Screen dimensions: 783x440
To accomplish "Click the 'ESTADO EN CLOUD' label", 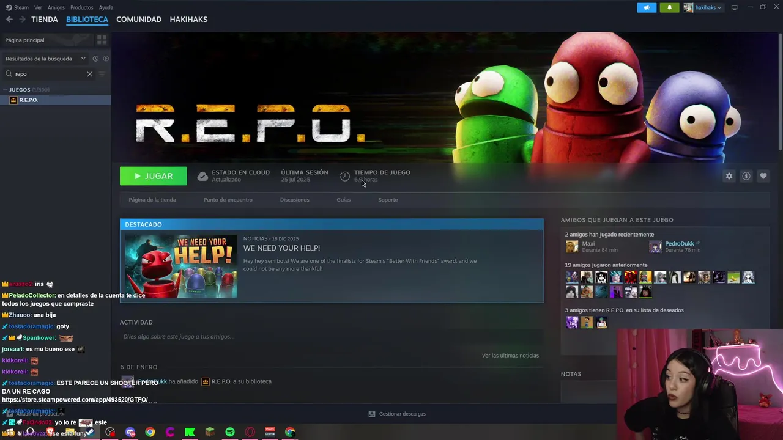I will point(240,172).
